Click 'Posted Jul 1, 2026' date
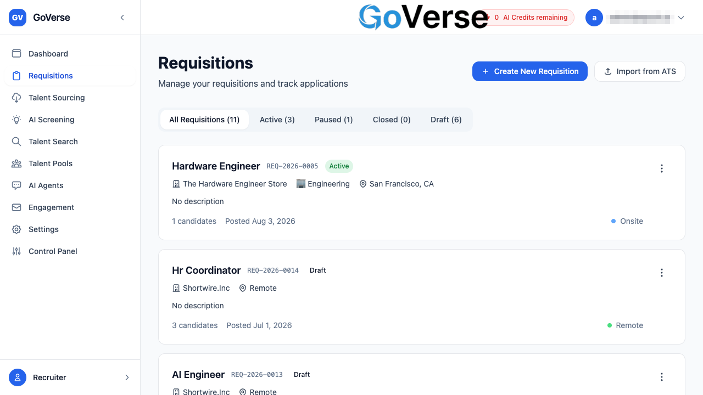The height and width of the screenshot is (395, 703). (x=259, y=325)
